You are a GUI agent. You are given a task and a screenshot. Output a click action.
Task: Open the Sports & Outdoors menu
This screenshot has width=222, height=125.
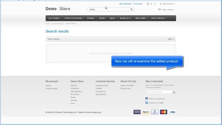point(74,18)
